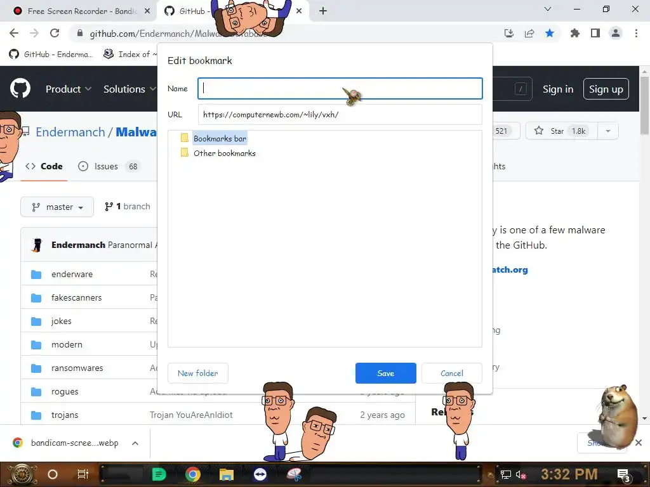
Task: Click the share page icon in address bar
Action: click(x=529, y=33)
